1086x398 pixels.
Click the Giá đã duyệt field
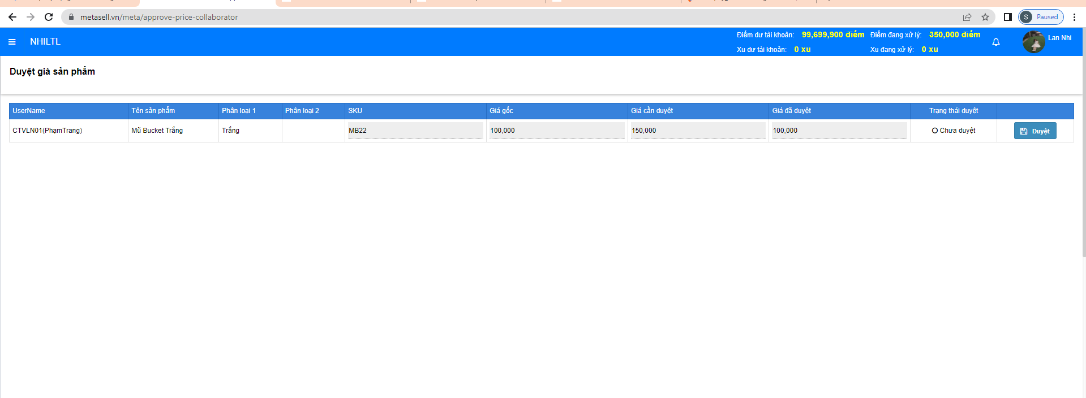(839, 131)
